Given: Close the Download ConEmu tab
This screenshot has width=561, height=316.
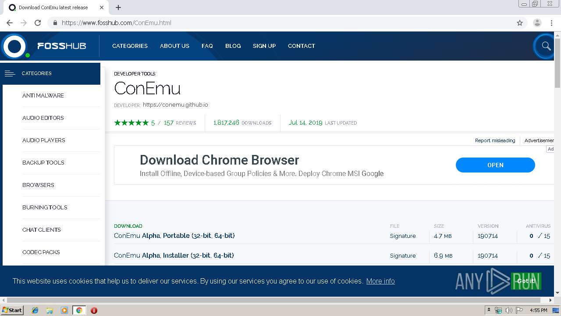Looking at the screenshot, I should [x=102, y=7].
